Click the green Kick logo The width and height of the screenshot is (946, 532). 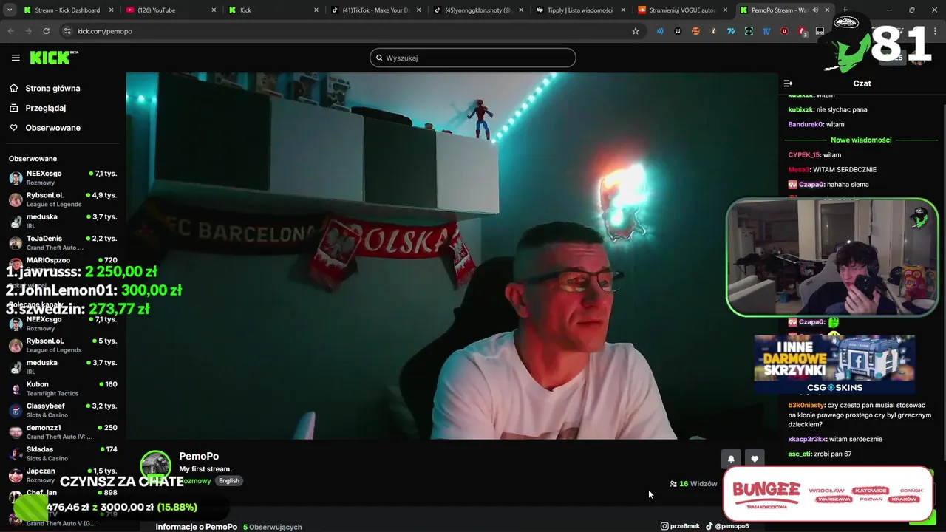coord(54,58)
